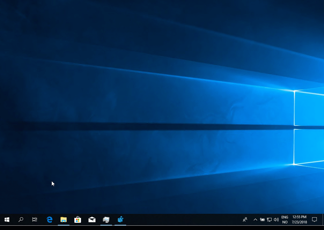Open the ENG NO input language switcher

pyautogui.click(x=285, y=220)
